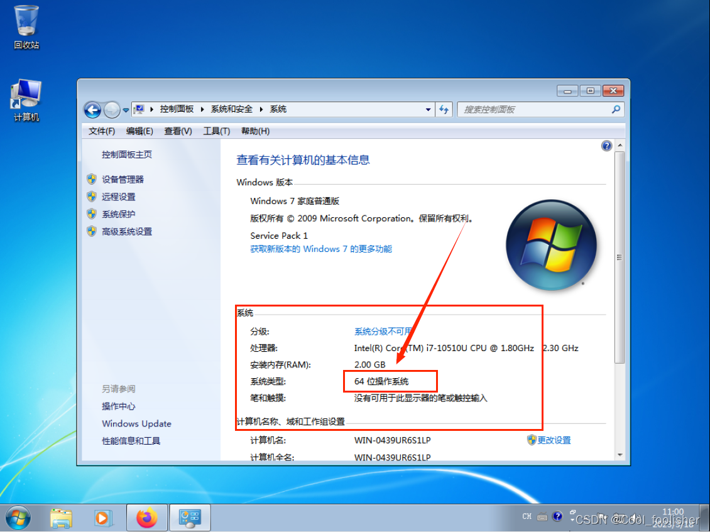Select the value 64 位操作系统
Viewport: 710px width, 532px height.
click(381, 381)
